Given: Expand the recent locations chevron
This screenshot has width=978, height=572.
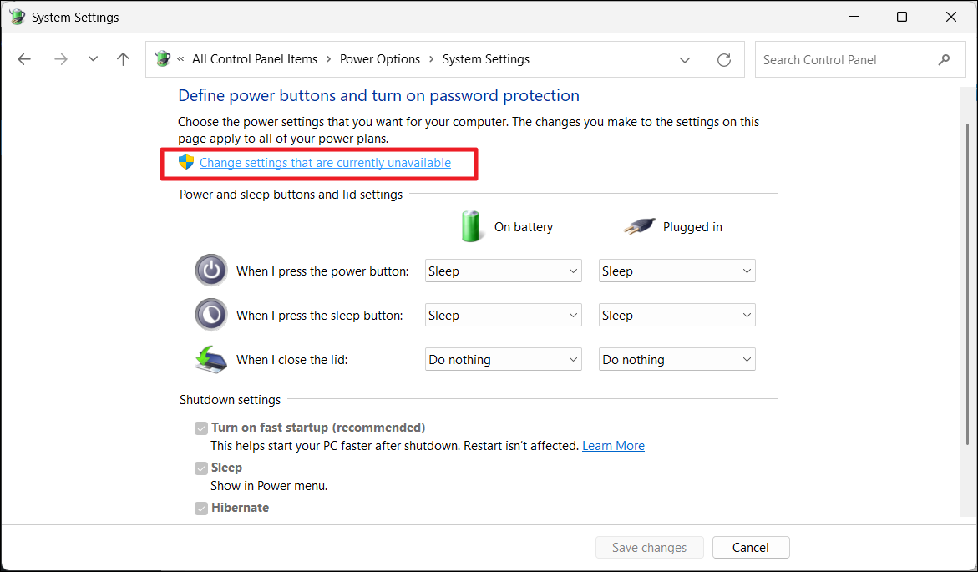Looking at the screenshot, I should point(93,59).
